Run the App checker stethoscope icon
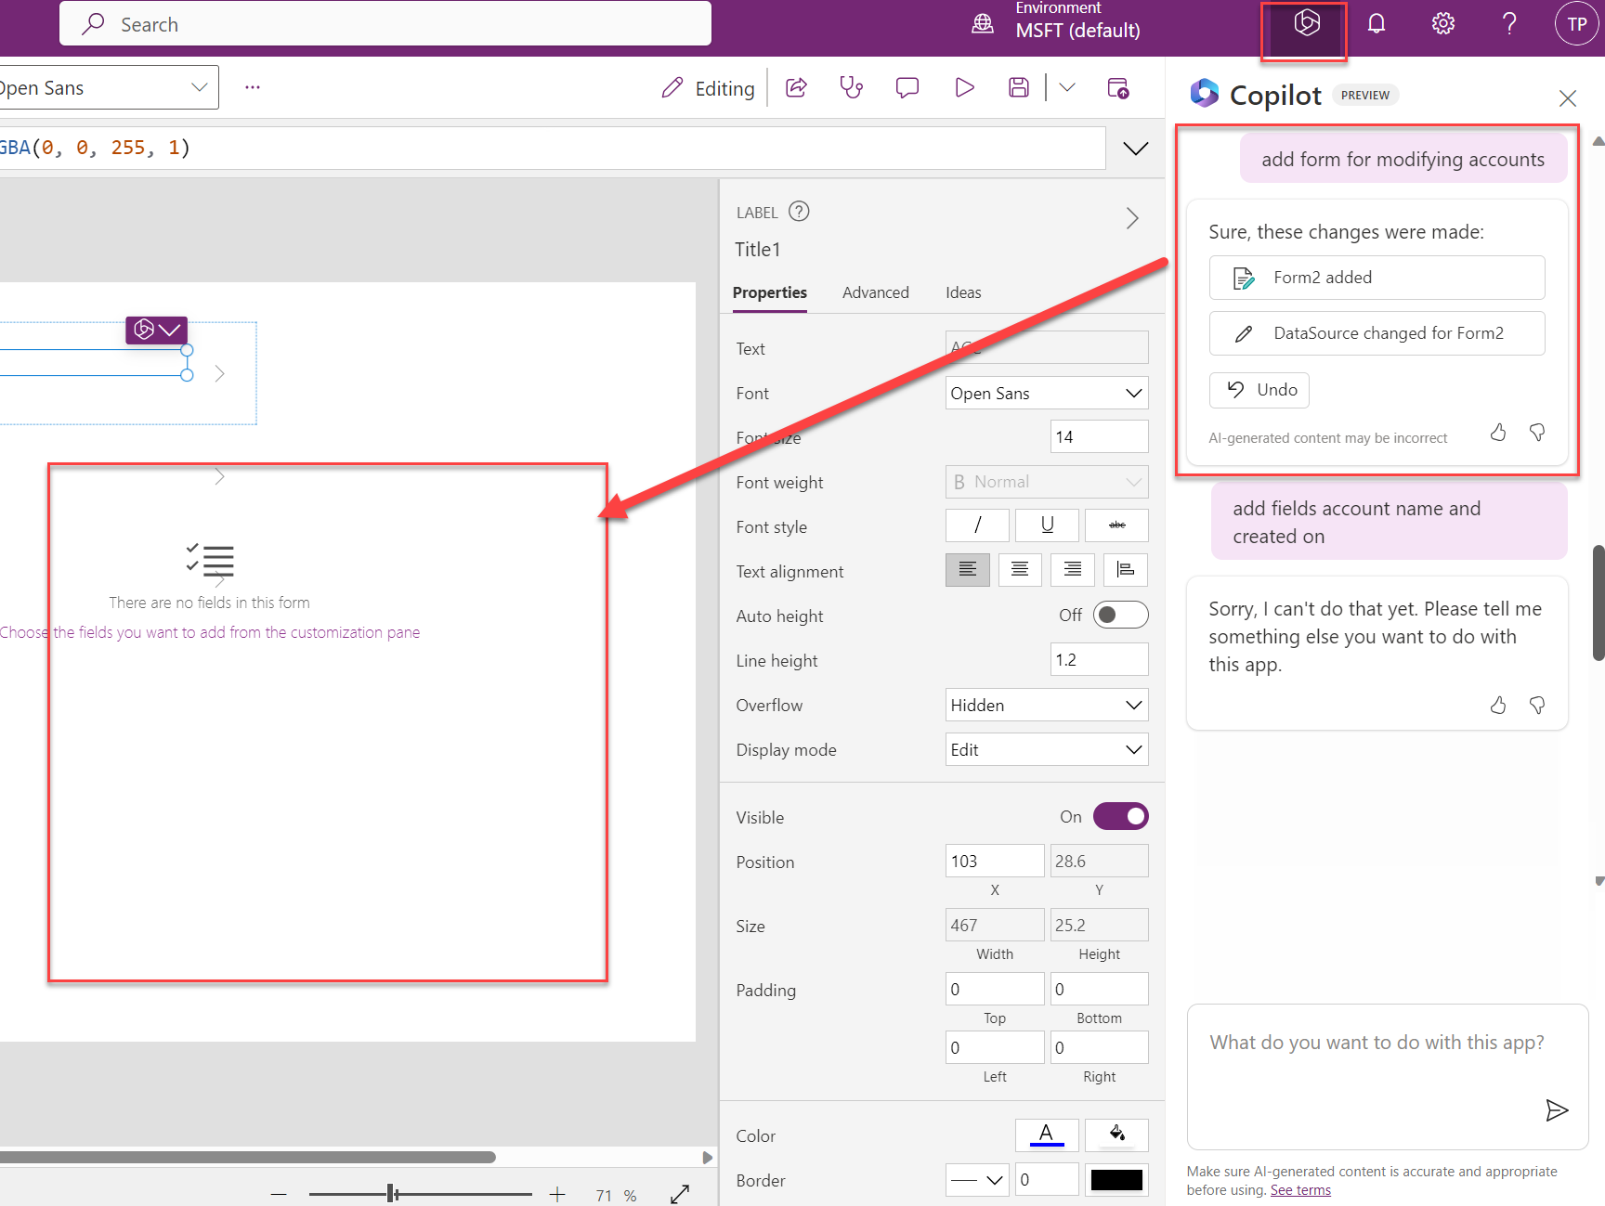Screen dimensions: 1605x1206 pyautogui.click(x=851, y=88)
